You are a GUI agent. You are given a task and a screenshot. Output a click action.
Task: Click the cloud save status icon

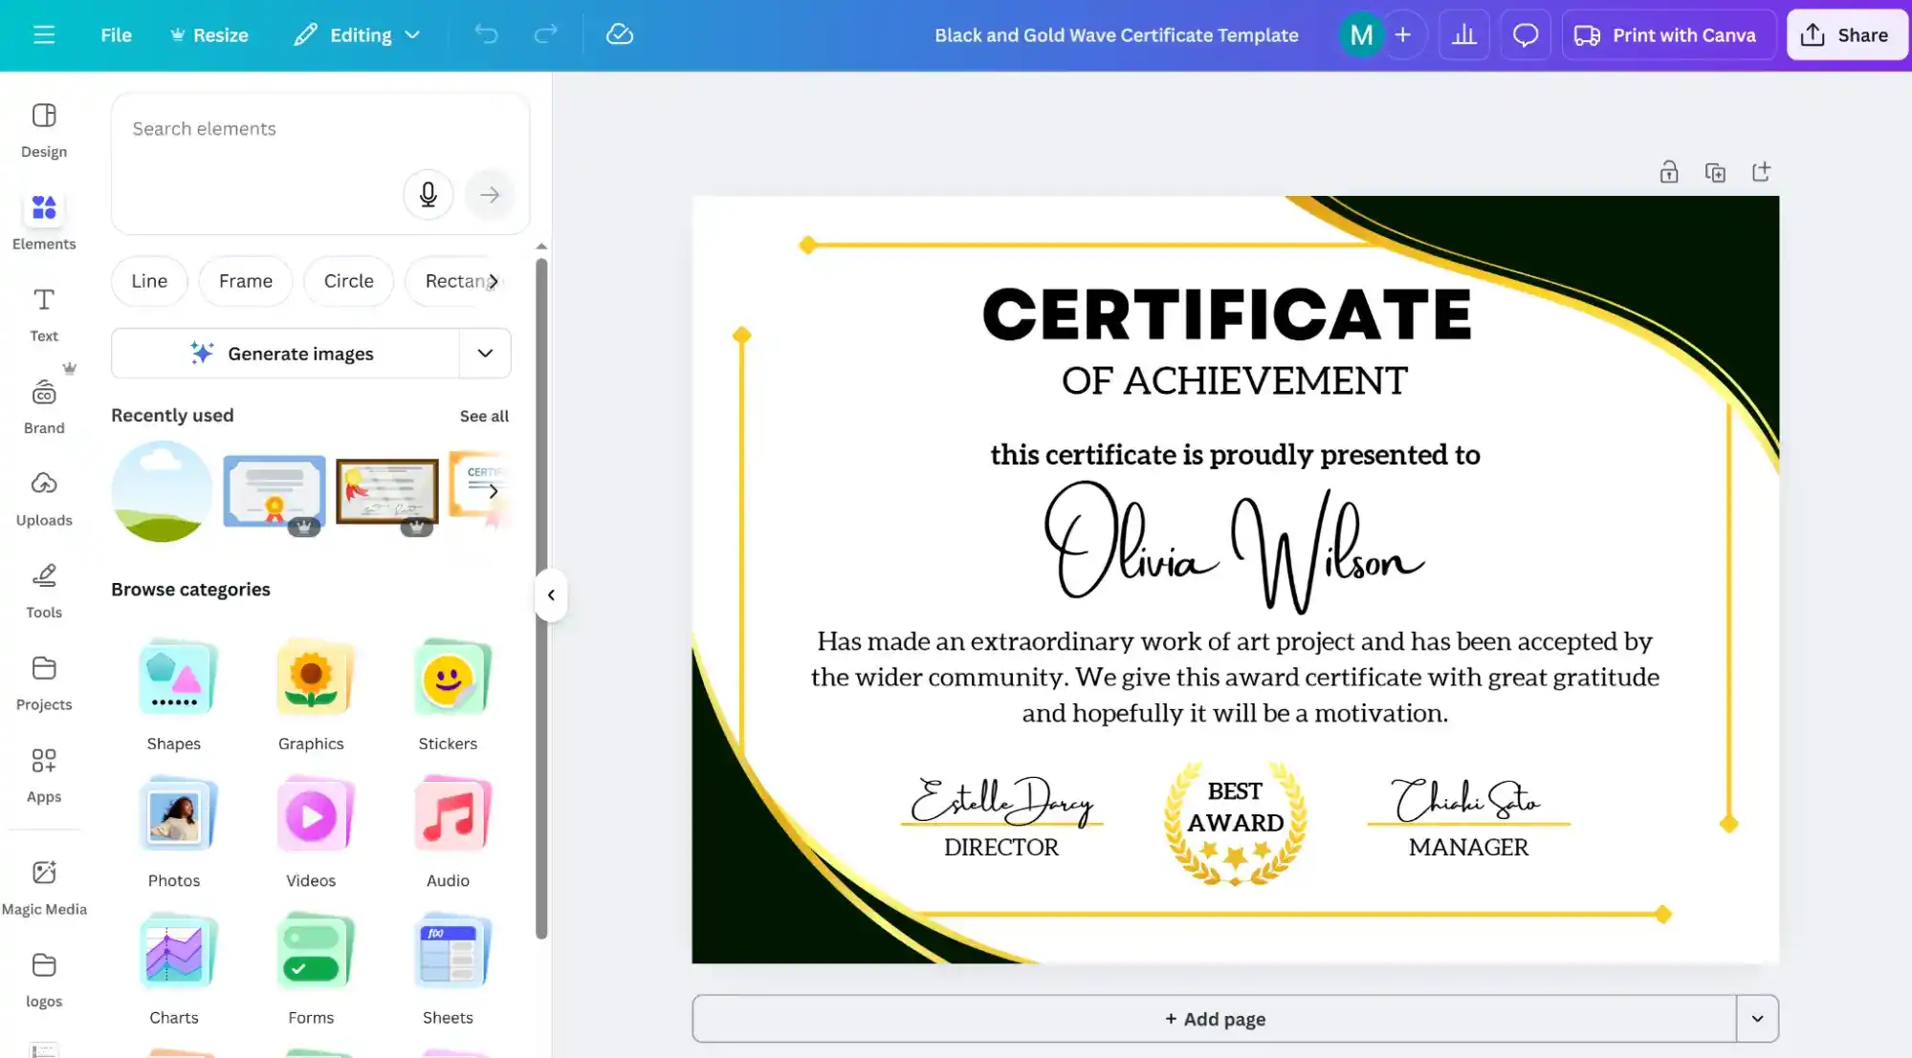point(619,35)
